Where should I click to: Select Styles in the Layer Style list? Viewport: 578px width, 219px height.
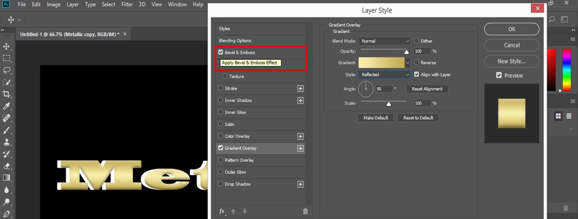260,29
